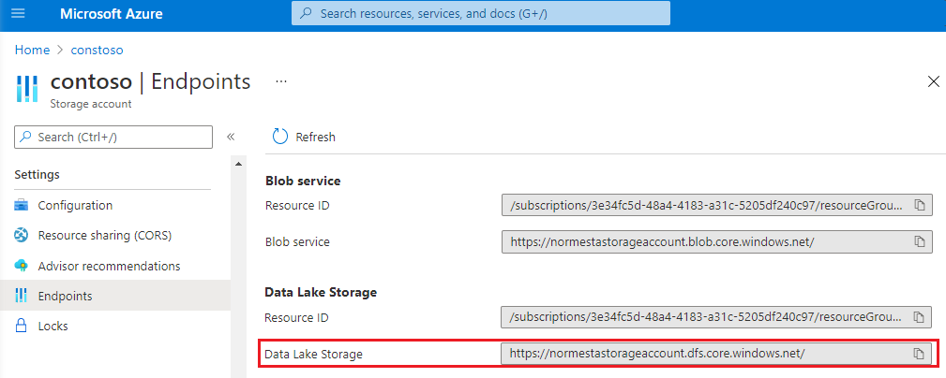Copy the Blob service Resource ID
946x378 pixels.
point(920,206)
